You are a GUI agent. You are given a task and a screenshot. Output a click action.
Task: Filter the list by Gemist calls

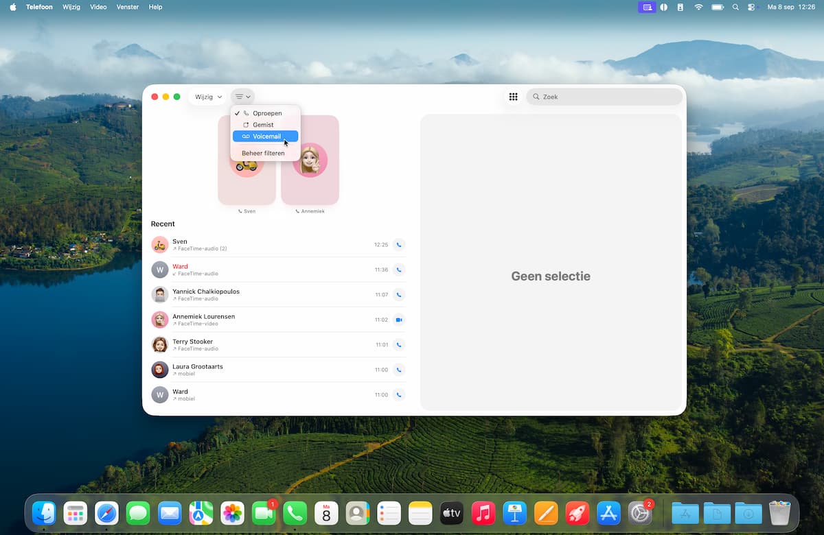(x=263, y=125)
